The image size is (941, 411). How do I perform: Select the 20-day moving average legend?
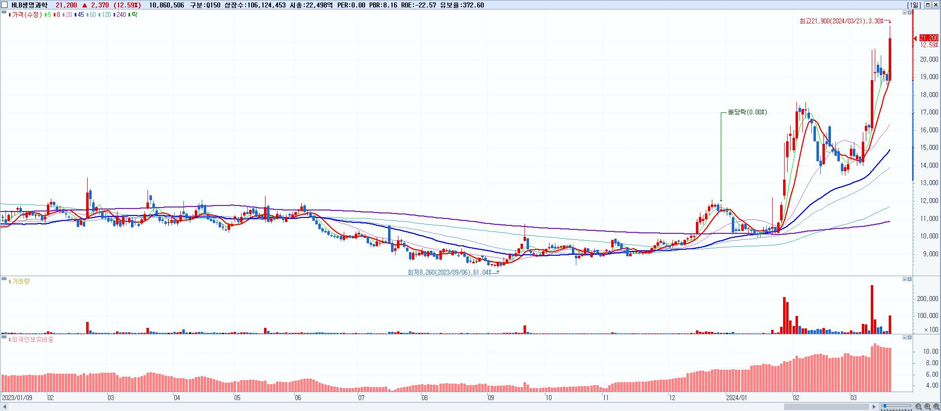point(67,15)
